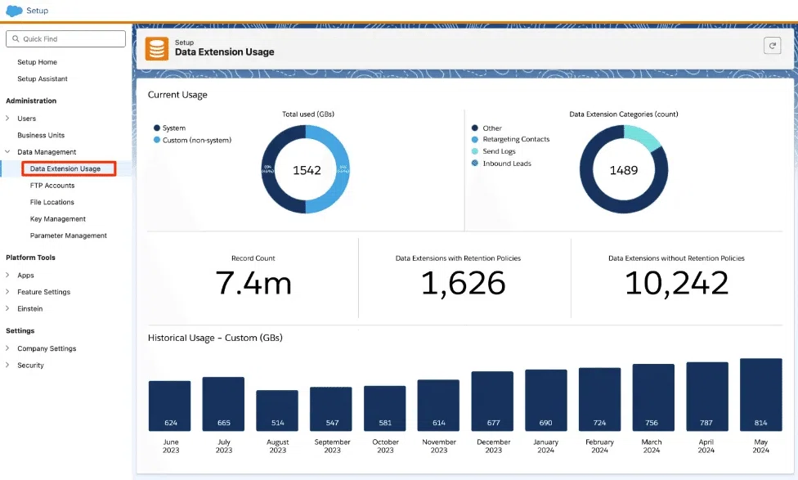Click the Settings section header
The width and height of the screenshot is (798, 480).
(x=20, y=331)
